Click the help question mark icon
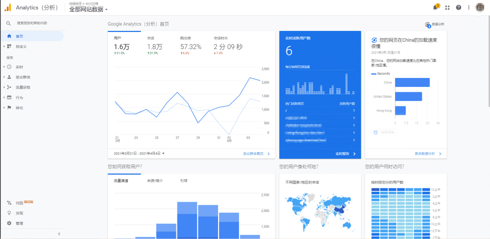 coord(459,7)
